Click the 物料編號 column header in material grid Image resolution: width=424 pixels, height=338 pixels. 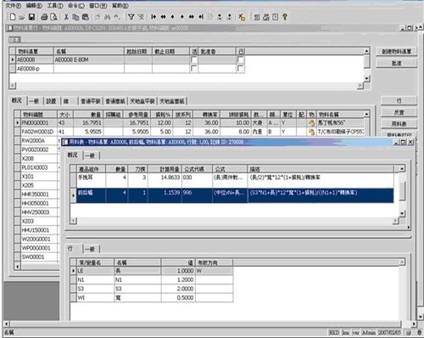[39, 115]
